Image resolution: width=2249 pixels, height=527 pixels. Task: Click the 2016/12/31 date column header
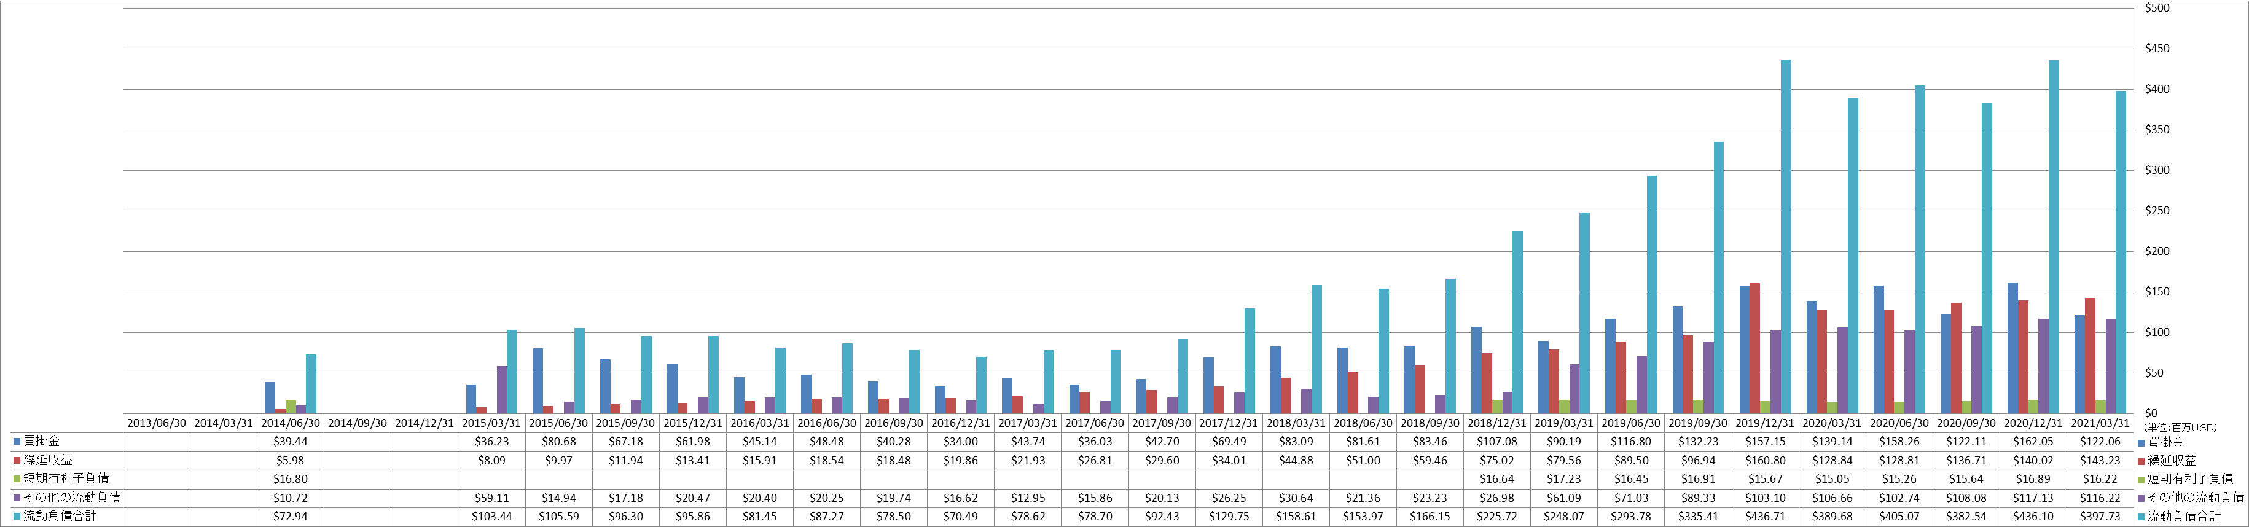(x=960, y=423)
